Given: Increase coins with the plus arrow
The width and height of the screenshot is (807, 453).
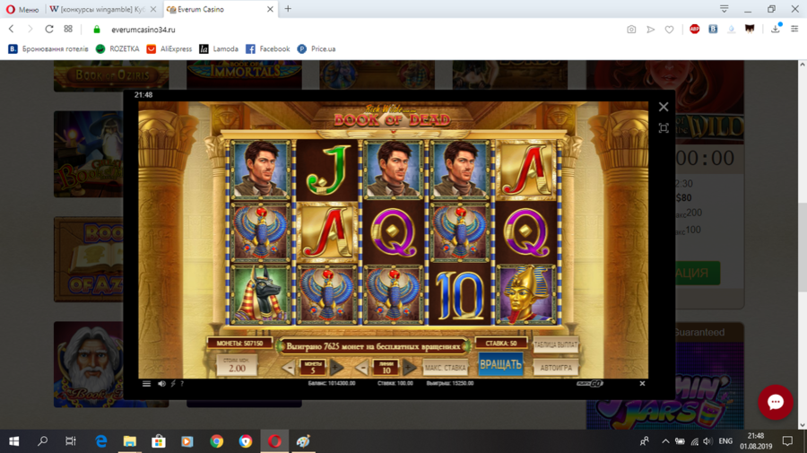Looking at the screenshot, I should [336, 368].
